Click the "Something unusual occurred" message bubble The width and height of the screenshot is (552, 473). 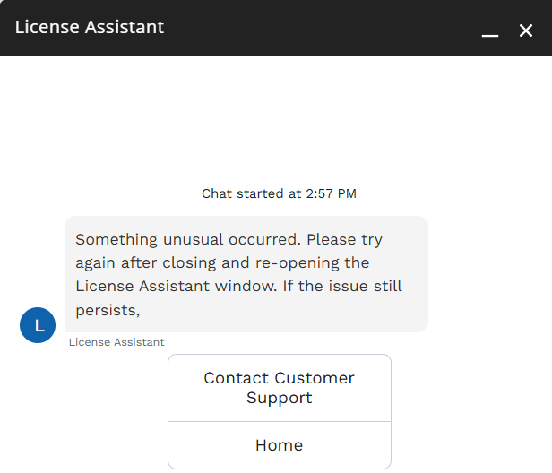click(246, 274)
